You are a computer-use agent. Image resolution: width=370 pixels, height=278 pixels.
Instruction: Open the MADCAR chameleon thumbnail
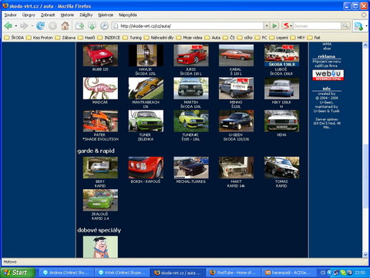(100, 88)
